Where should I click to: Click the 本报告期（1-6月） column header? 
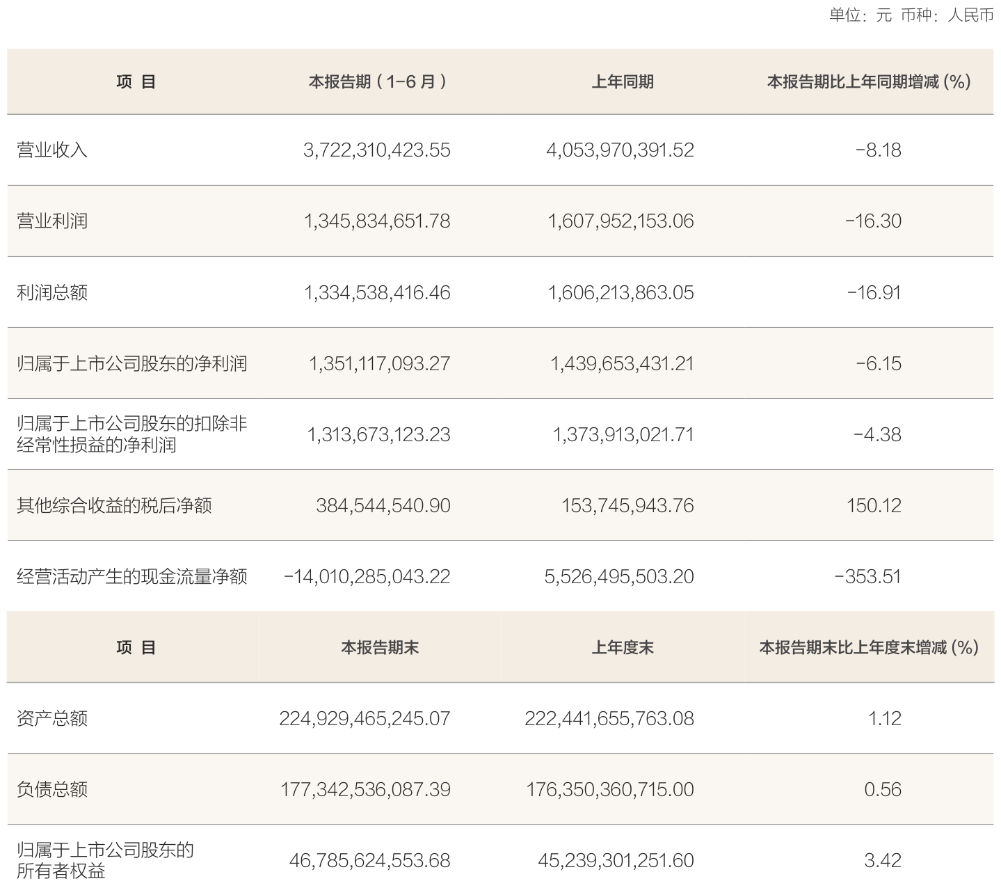pyautogui.click(x=378, y=82)
